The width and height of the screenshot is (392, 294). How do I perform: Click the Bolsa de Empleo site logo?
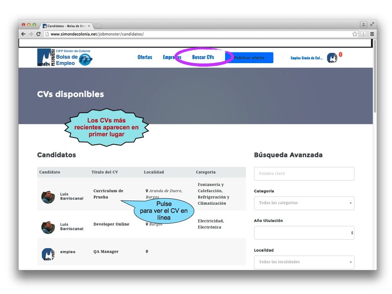[65, 57]
